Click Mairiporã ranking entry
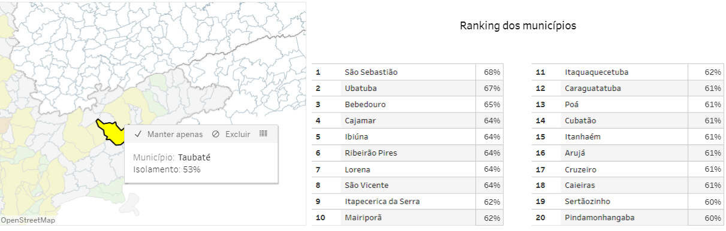 click(x=408, y=218)
